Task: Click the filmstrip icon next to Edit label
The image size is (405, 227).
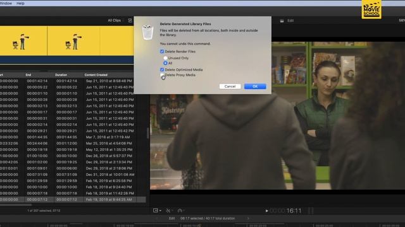Action: click(282, 21)
